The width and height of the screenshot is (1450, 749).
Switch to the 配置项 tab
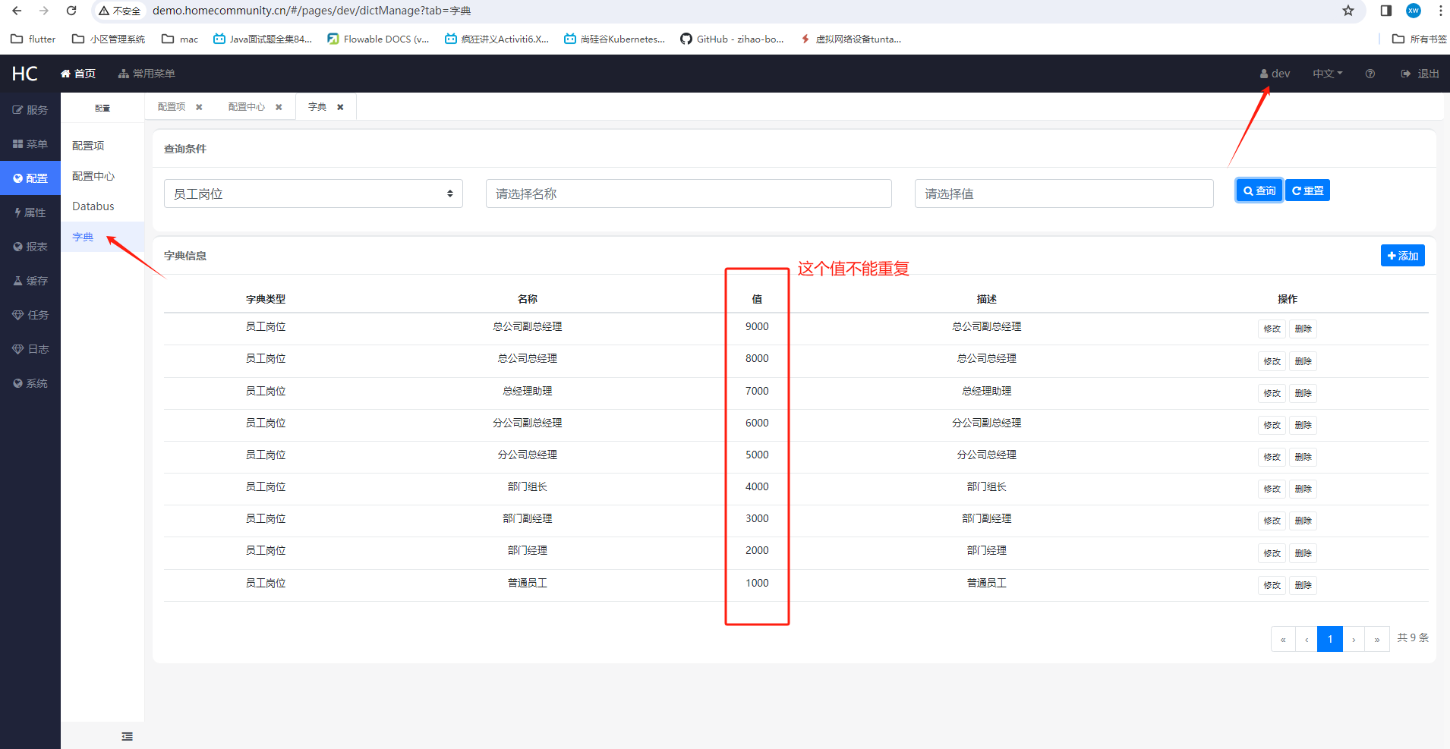(172, 107)
